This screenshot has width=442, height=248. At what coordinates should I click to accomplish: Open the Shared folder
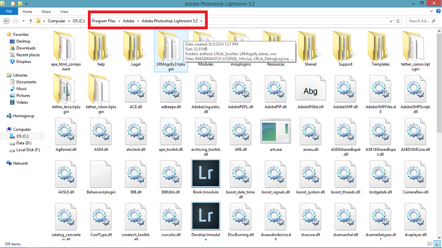coord(311,49)
